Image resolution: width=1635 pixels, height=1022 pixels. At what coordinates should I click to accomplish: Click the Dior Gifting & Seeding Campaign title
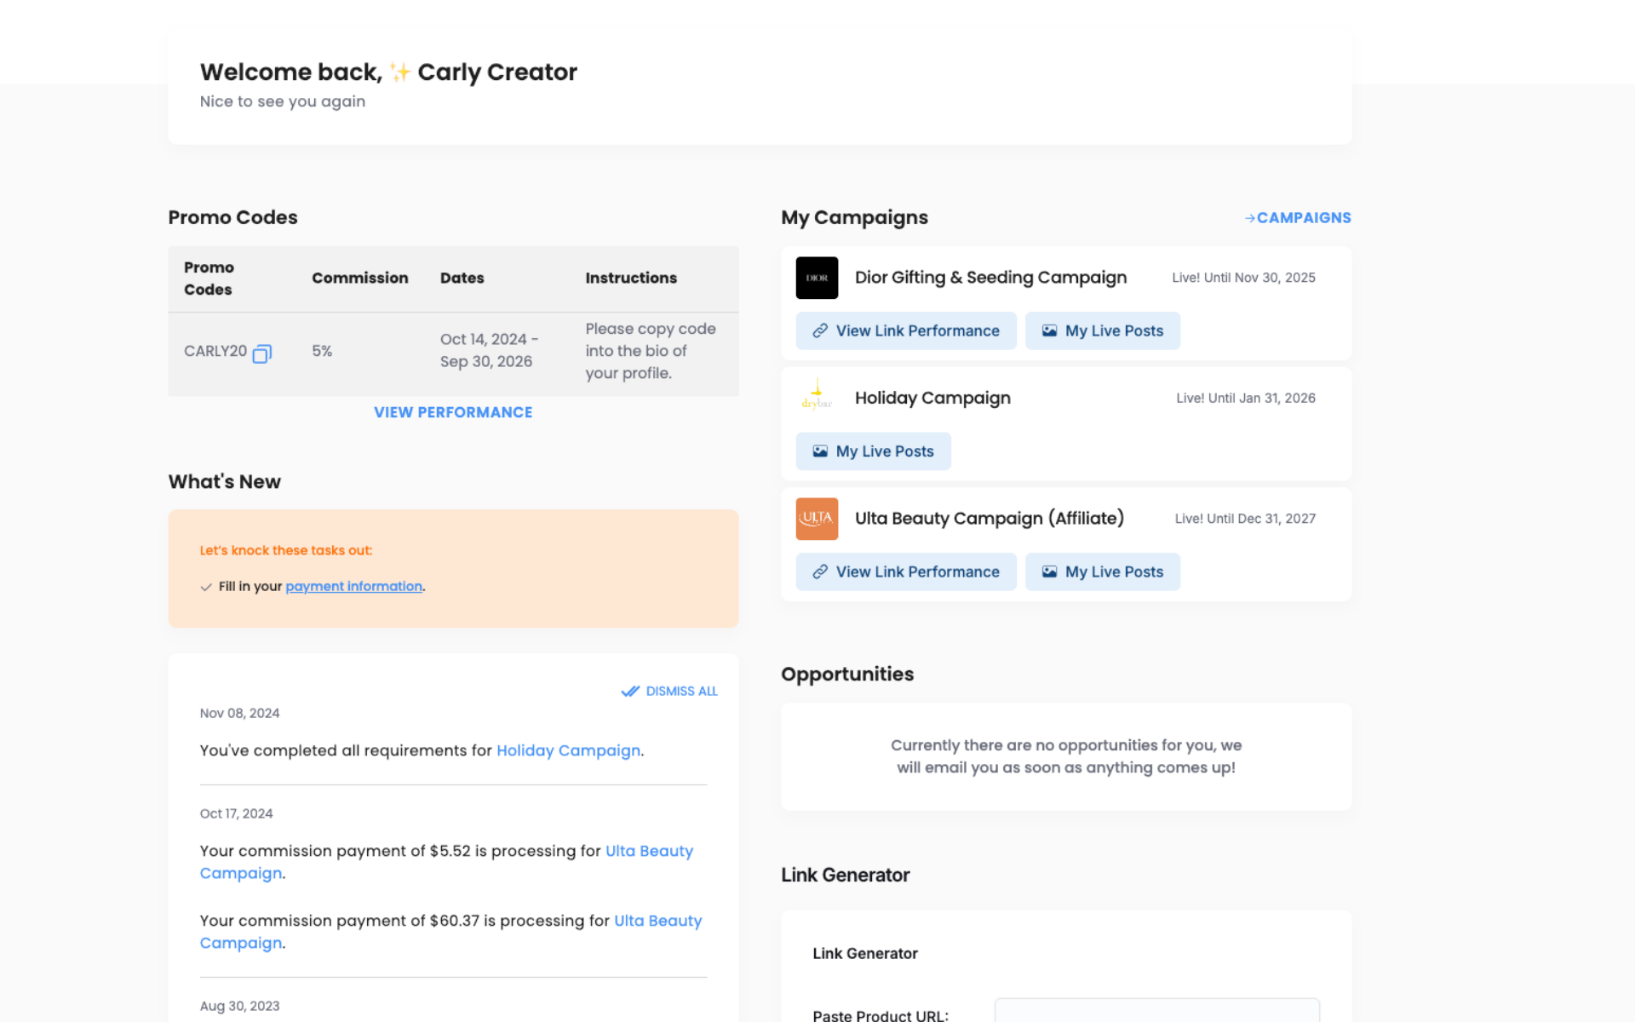[x=990, y=278]
